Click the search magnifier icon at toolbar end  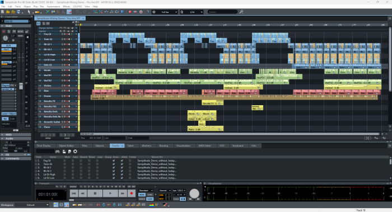click(x=241, y=12)
